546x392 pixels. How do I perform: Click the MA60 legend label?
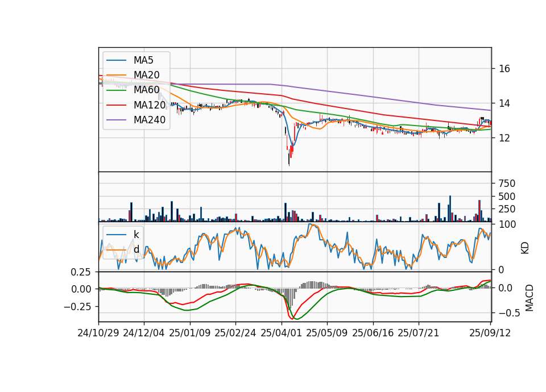(146, 90)
